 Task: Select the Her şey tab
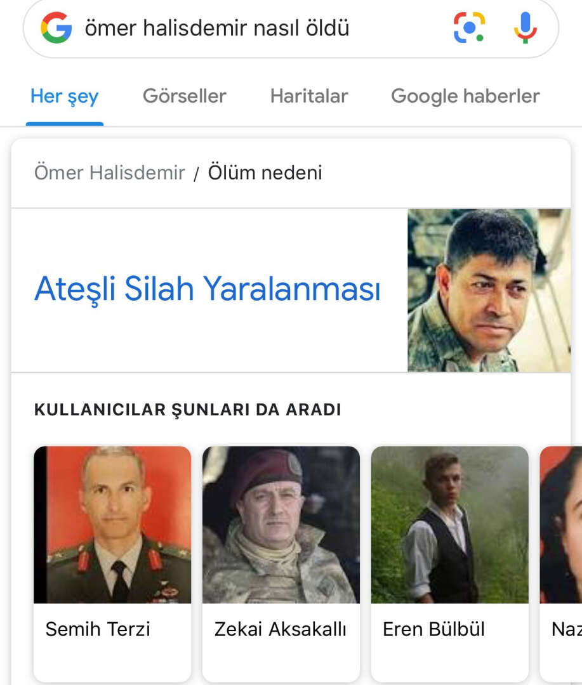click(x=64, y=96)
